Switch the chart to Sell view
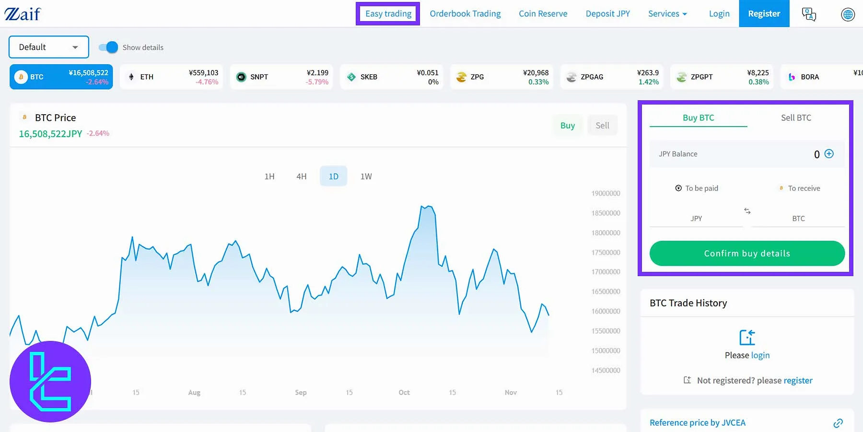 point(602,125)
